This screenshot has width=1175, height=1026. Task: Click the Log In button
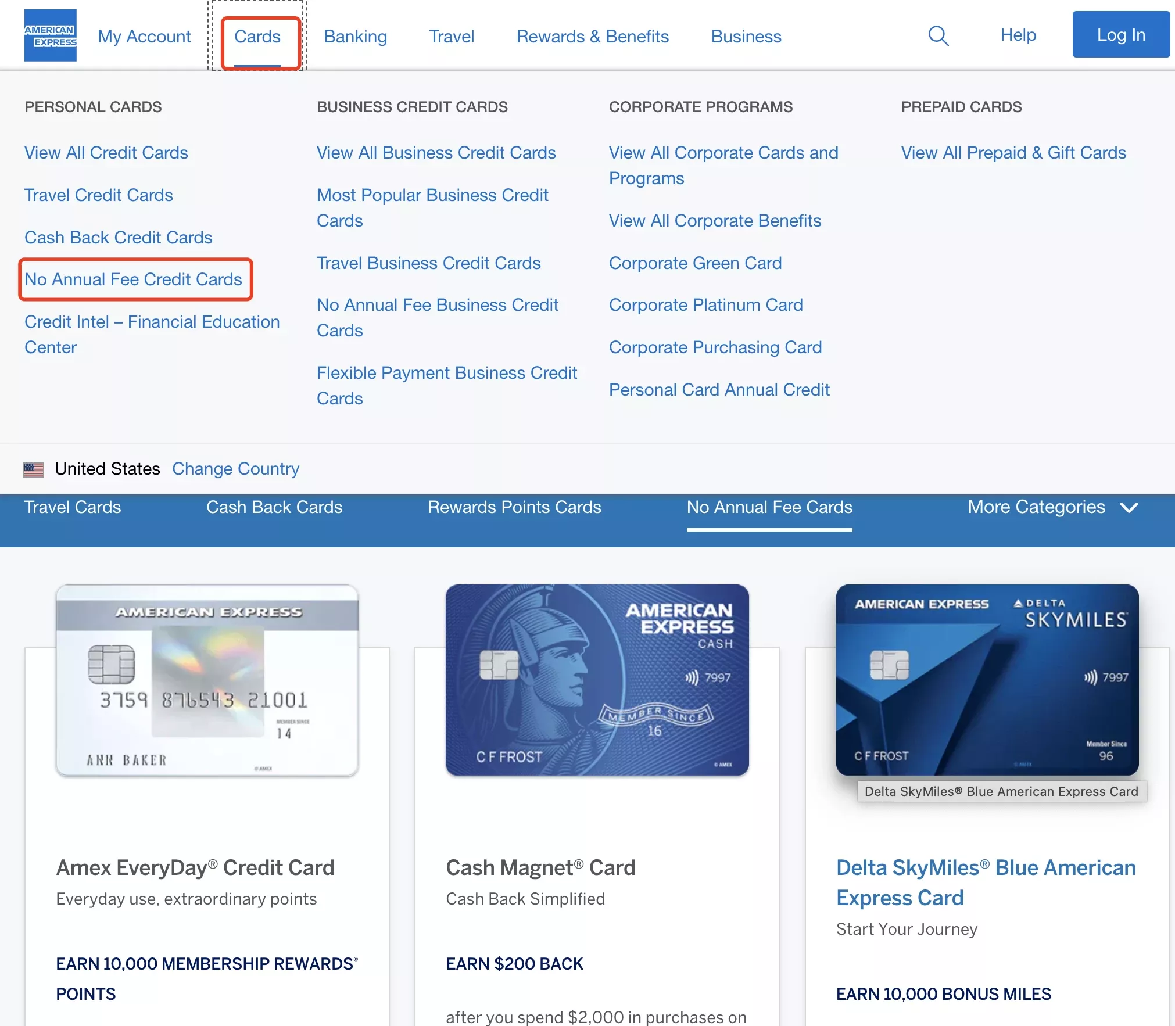(1121, 34)
